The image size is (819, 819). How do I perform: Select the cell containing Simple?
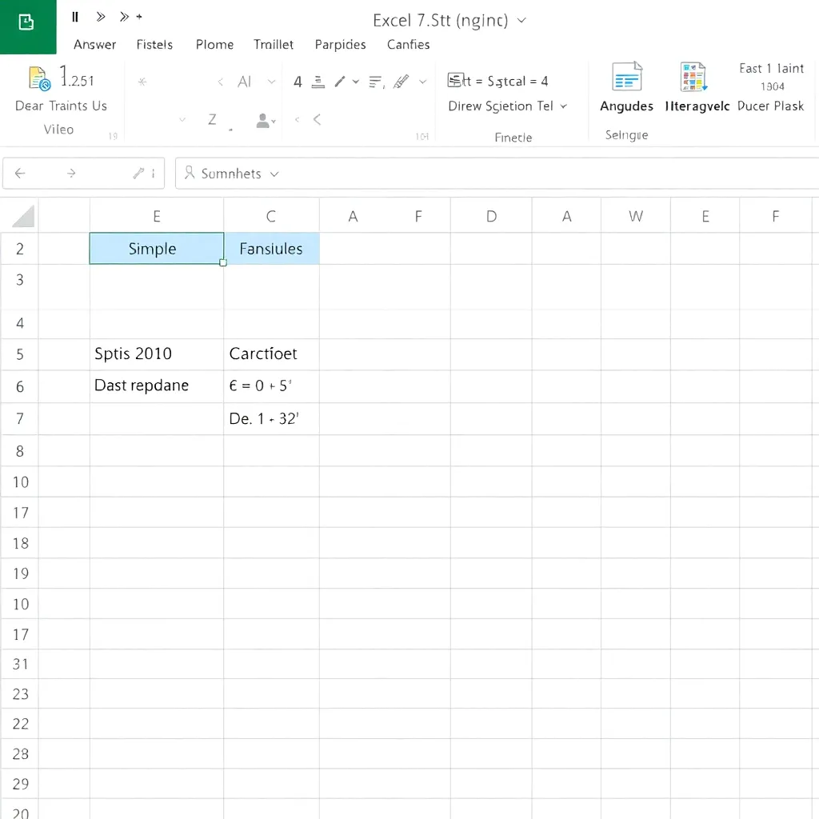(156, 249)
